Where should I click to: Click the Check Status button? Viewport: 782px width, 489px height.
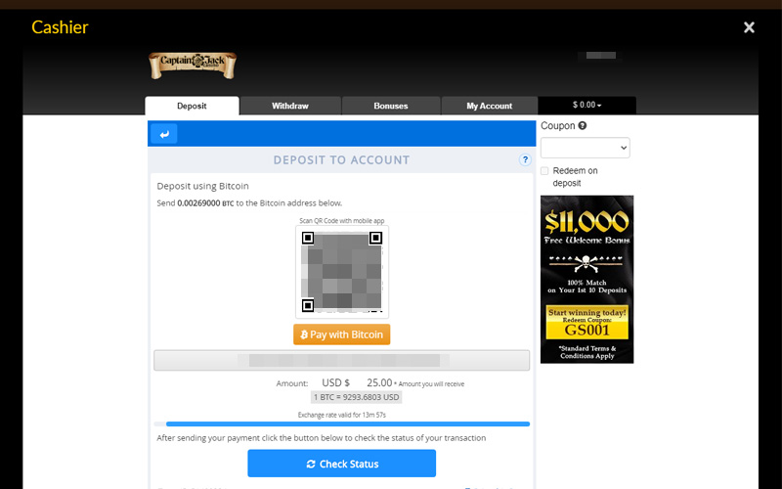tap(341, 464)
